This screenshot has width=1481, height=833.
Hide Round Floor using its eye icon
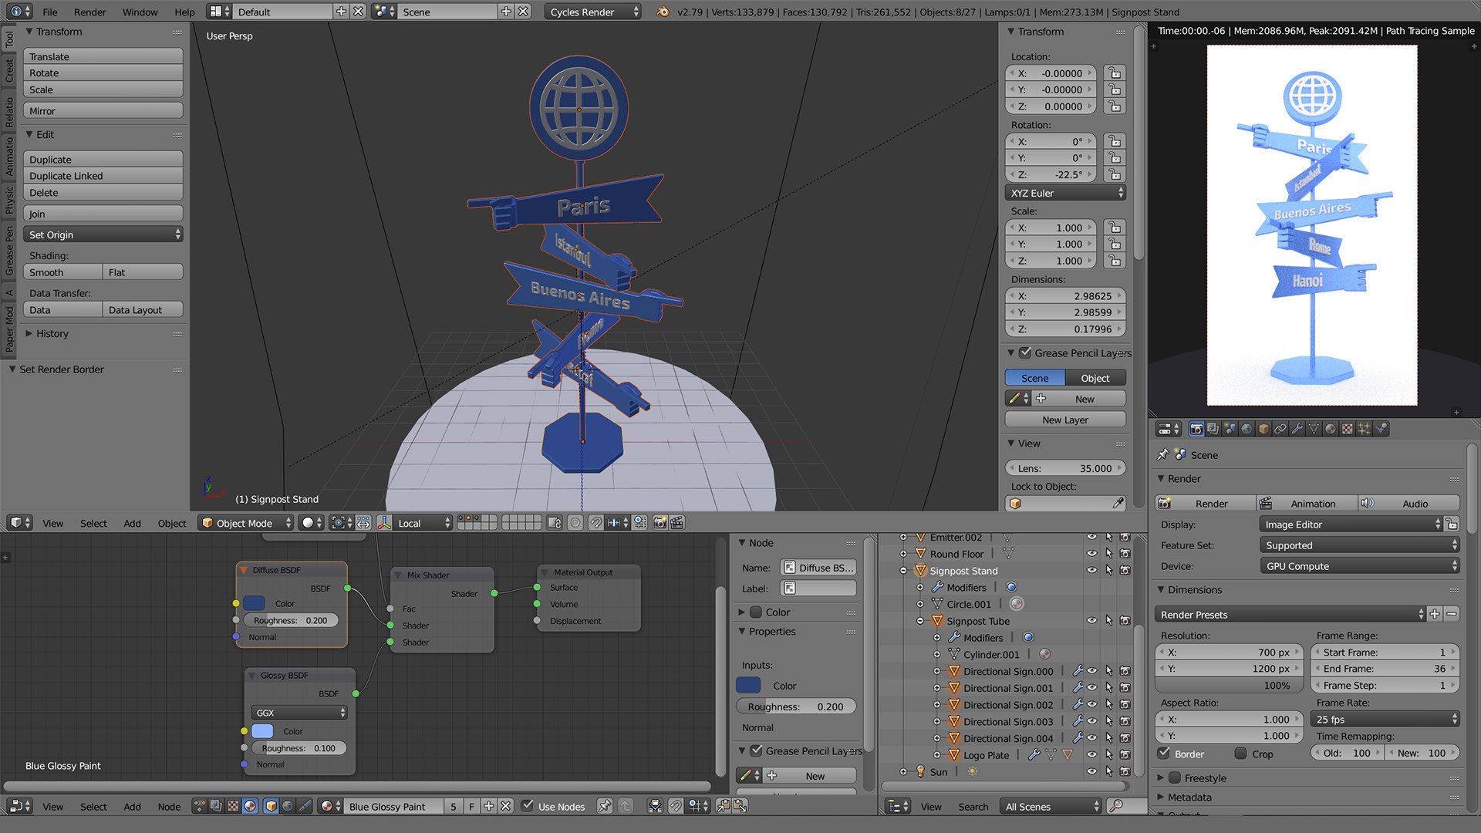(x=1091, y=554)
